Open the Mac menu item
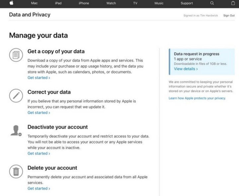Screen dimensions: 239x196 [34, 3]
